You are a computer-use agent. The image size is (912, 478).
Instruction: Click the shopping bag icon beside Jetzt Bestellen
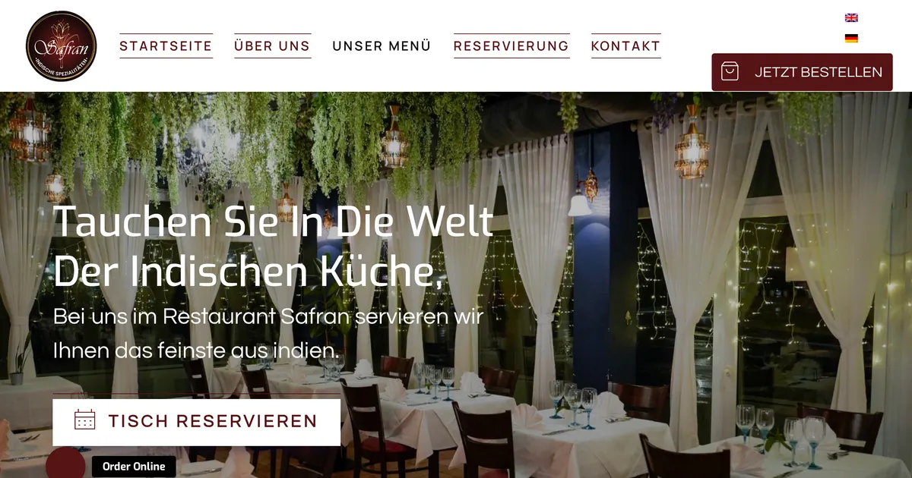pos(730,72)
